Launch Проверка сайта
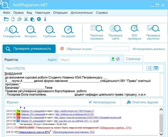 tap(115, 32)
